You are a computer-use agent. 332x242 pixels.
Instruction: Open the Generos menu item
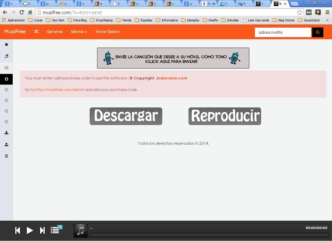[x=55, y=32]
